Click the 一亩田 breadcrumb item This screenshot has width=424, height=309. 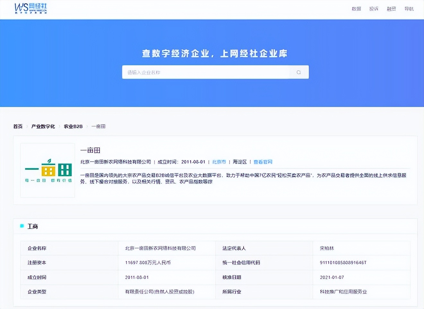[x=98, y=127]
